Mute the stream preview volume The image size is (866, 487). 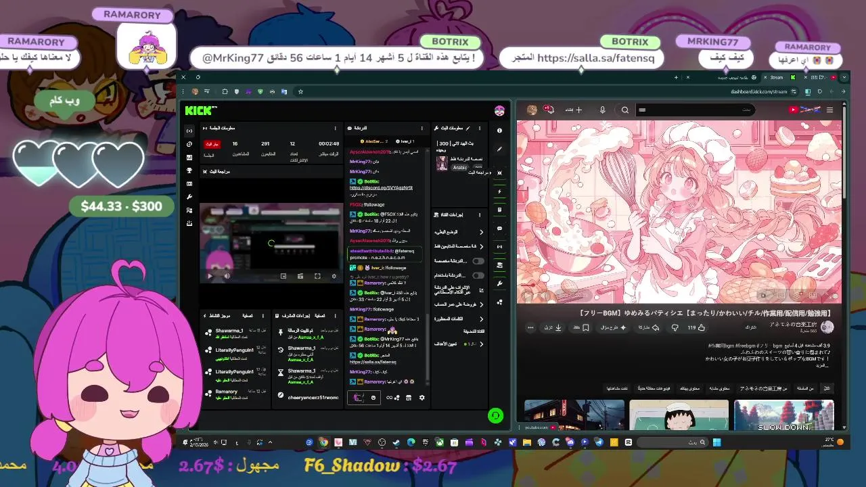(x=227, y=276)
